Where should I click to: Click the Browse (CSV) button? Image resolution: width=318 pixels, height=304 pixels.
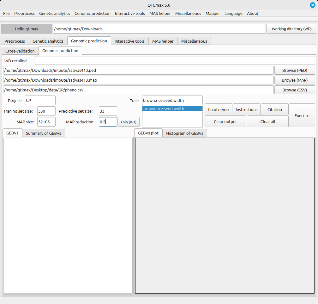[294, 90]
